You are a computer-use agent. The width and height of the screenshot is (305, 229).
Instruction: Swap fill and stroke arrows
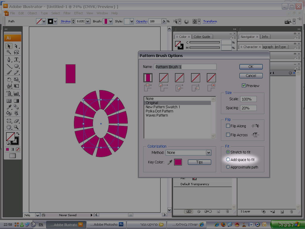coord(18,134)
